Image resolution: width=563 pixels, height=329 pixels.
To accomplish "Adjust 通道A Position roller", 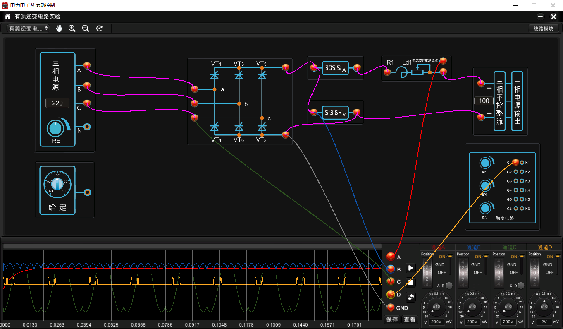I will tap(427, 273).
